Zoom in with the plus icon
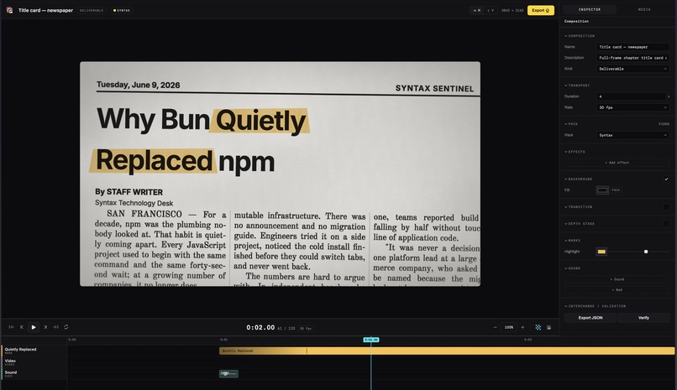 pos(522,327)
